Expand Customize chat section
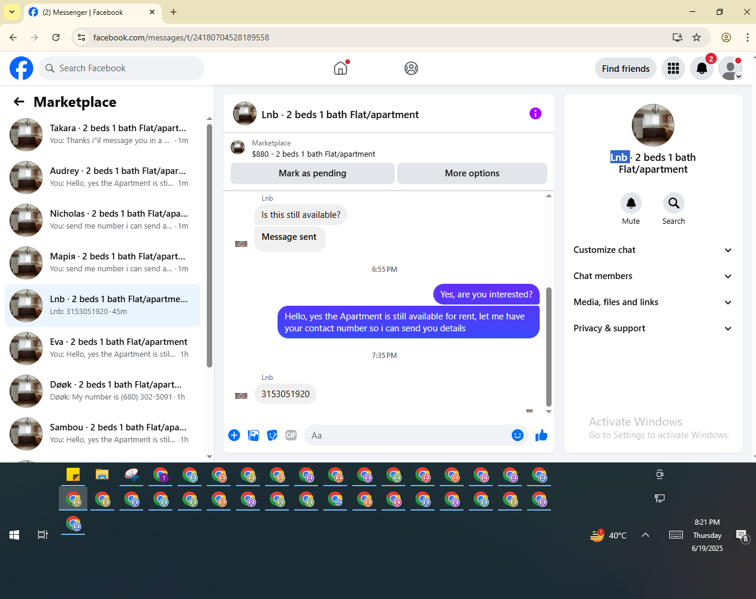 (653, 250)
